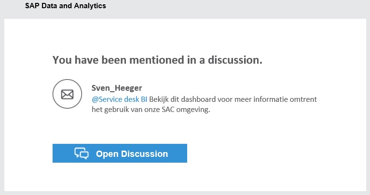This screenshot has height=195, width=370.
Task: Click the word 'informatie' in the message
Action: (275, 99)
